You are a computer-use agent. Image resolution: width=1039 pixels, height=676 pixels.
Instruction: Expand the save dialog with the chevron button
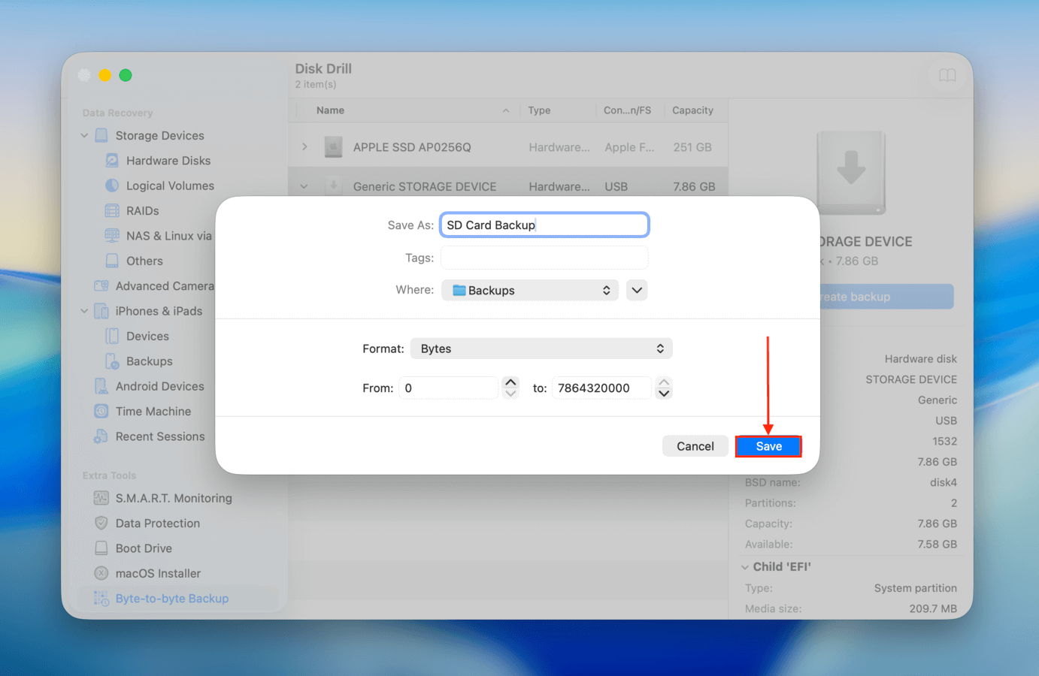(636, 289)
